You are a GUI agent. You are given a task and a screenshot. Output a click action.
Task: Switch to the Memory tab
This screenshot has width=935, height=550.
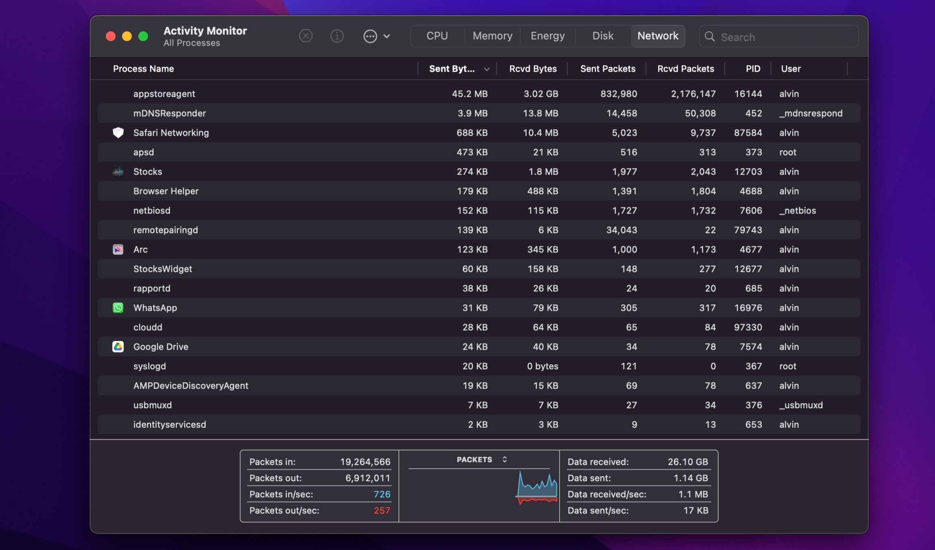492,36
